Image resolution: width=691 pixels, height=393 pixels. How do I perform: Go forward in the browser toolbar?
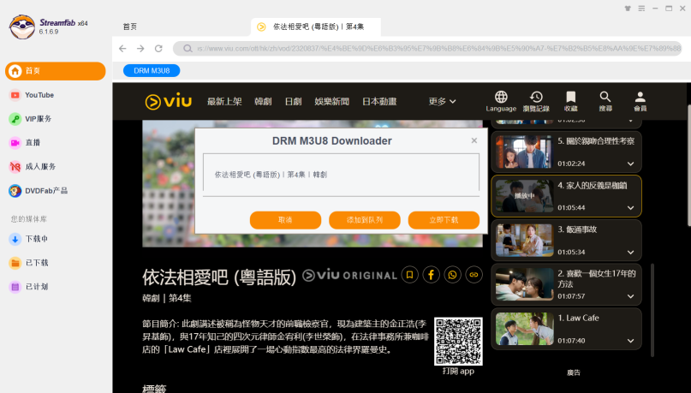140,49
